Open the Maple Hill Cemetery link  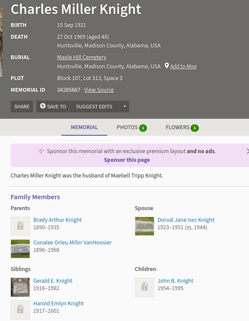click(82, 57)
